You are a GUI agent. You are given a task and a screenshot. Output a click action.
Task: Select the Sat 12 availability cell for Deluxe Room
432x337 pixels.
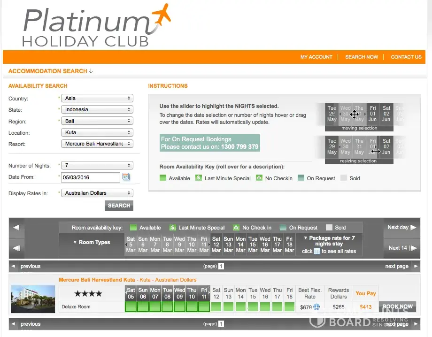(x=216, y=307)
